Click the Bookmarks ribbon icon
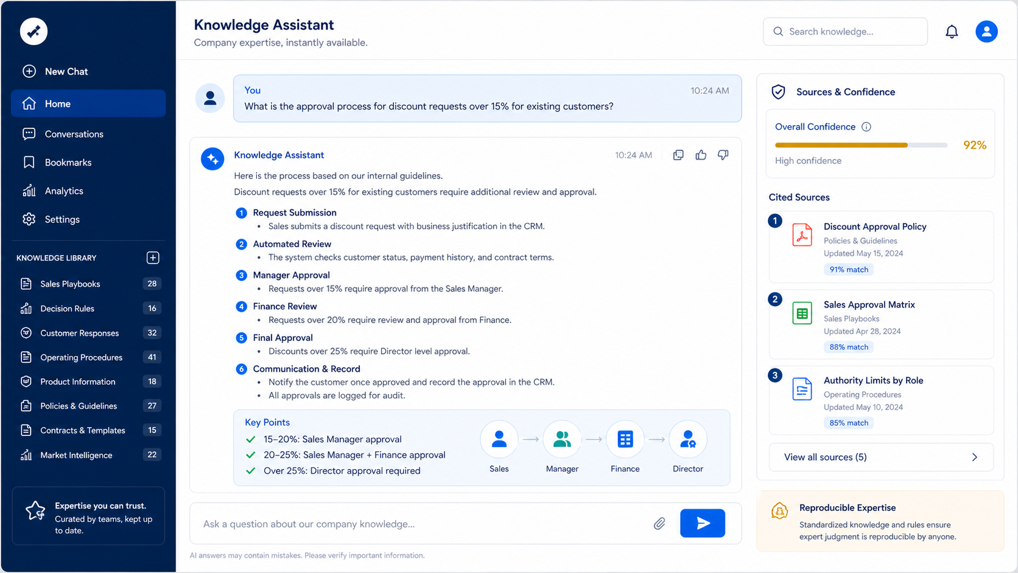This screenshot has height=573, width=1018. pyautogui.click(x=29, y=163)
